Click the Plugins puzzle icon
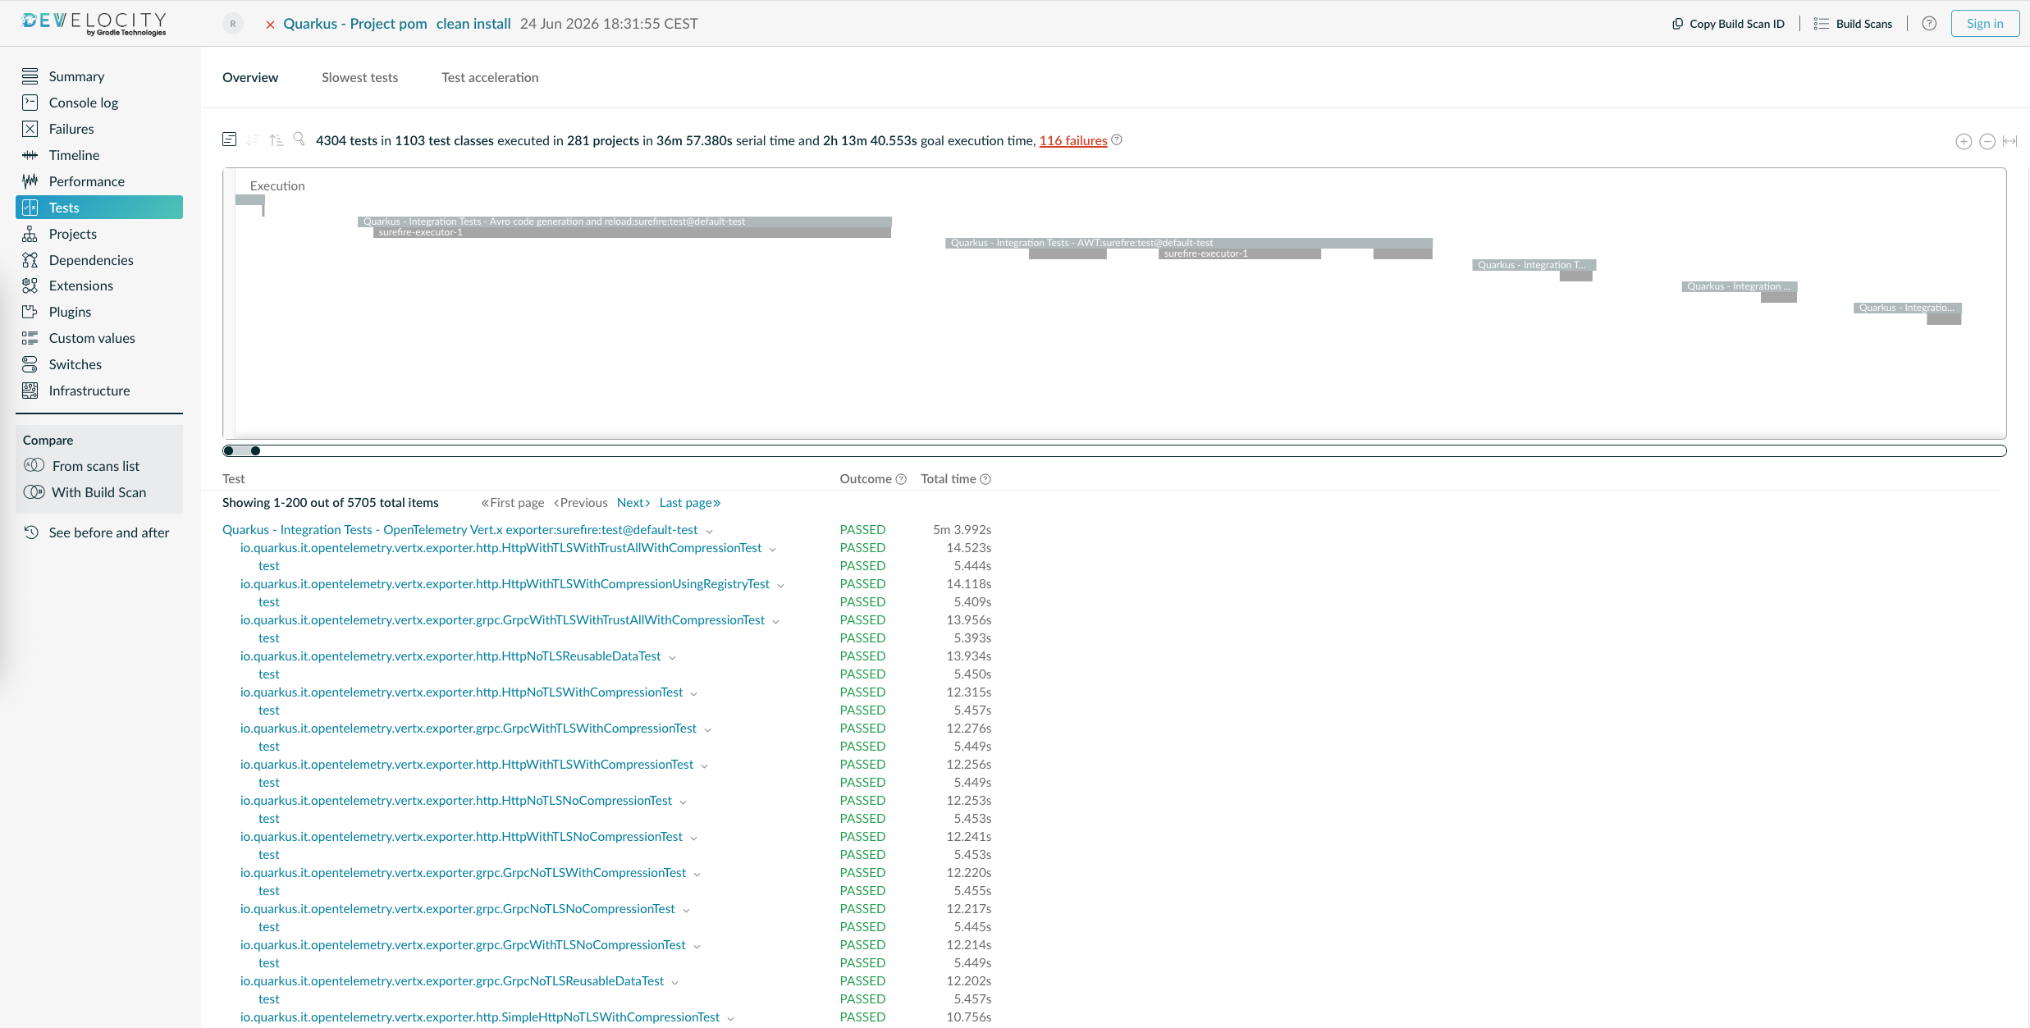2030x1028 pixels. coord(30,312)
